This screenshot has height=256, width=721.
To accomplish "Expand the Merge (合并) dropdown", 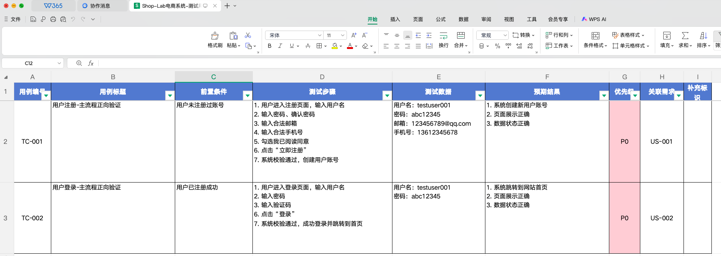I will (466, 46).
